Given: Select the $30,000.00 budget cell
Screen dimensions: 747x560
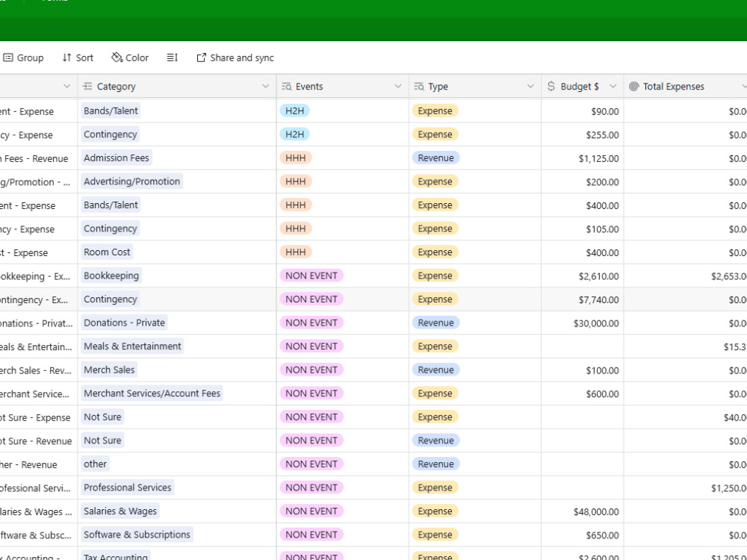Looking at the screenshot, I should tap(583, 323).
